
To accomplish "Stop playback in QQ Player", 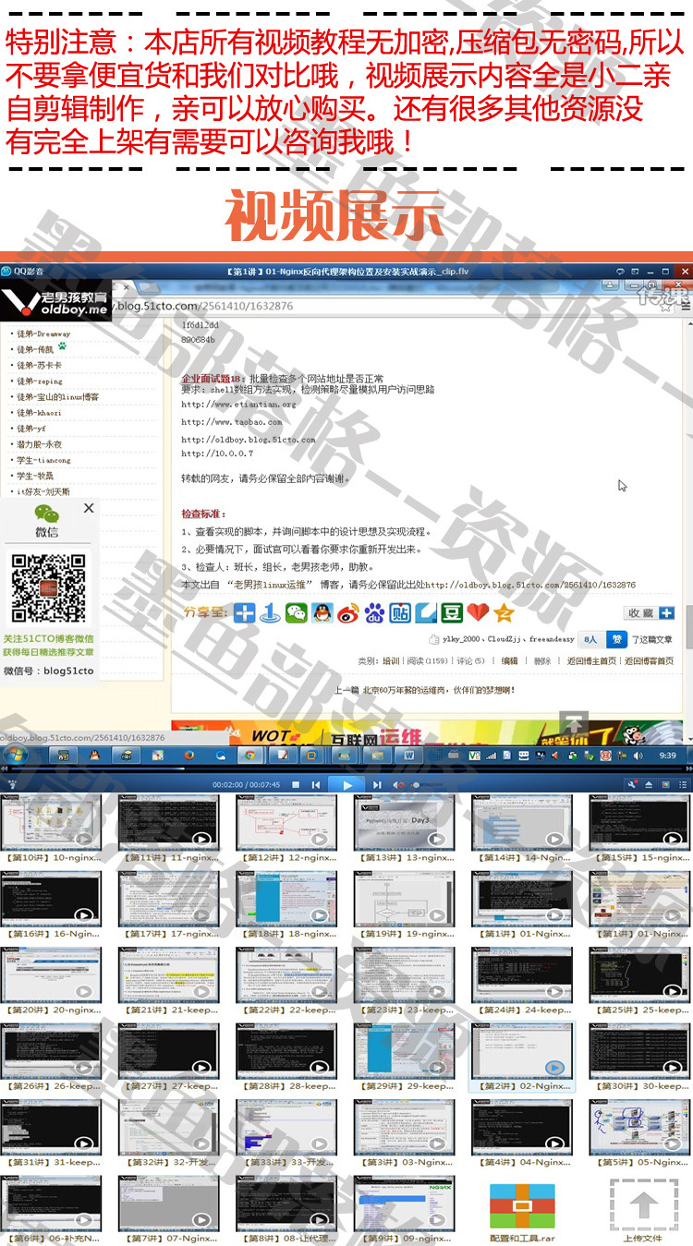I will coord(296,784).
